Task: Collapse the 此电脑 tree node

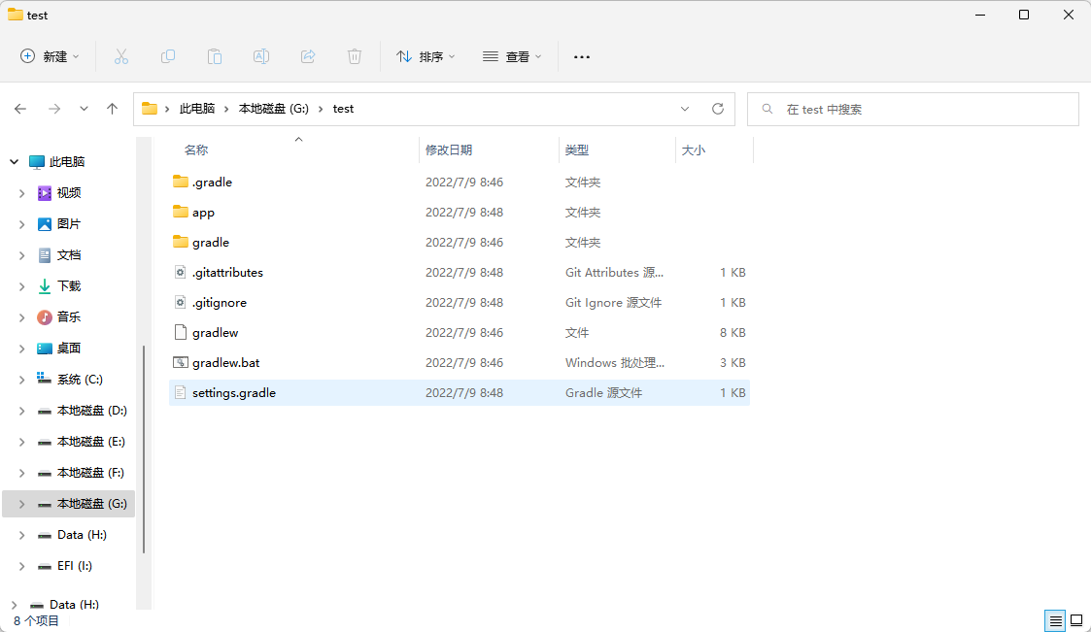Action: coord(14,161)
